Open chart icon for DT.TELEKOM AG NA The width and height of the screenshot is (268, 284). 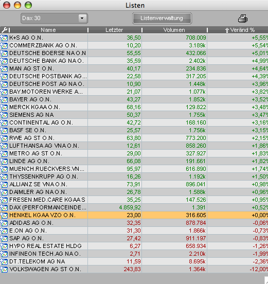click(x=4, y=261)
